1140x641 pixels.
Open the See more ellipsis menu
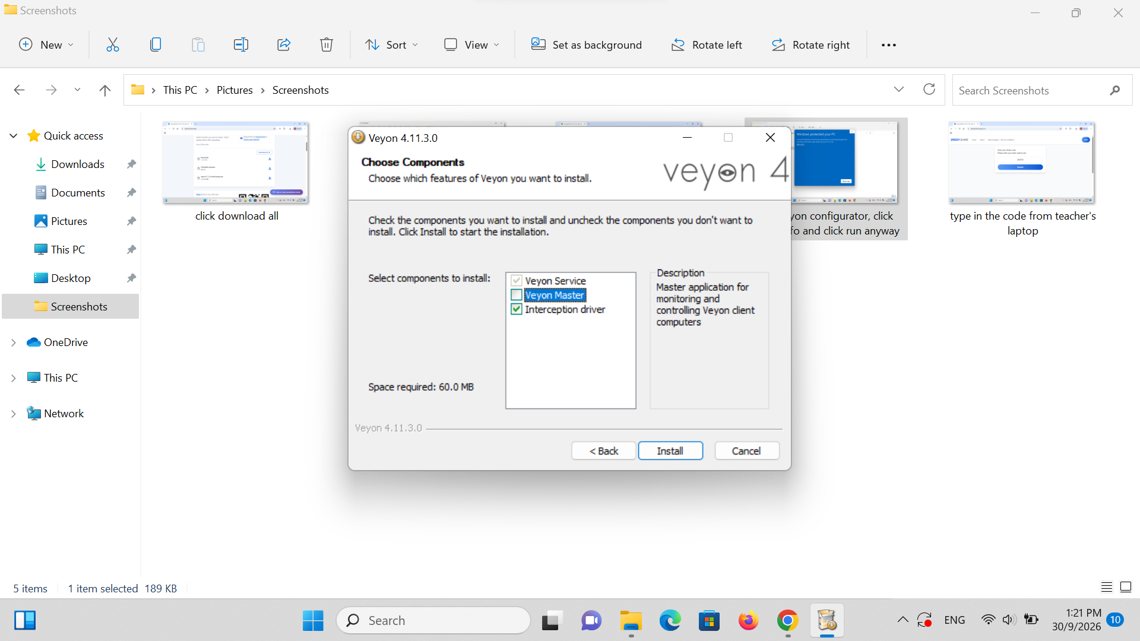889,45
